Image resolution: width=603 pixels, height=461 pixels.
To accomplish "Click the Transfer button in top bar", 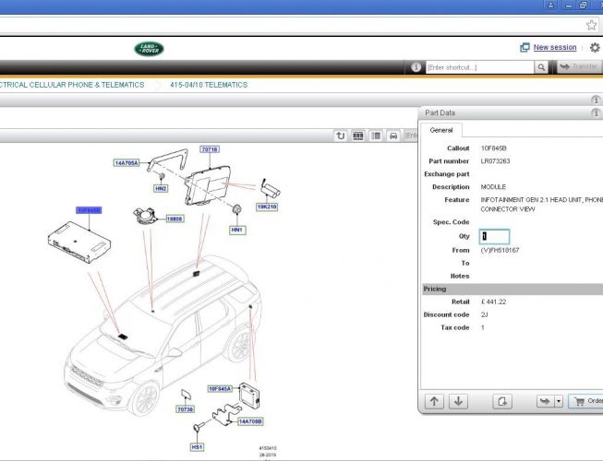I will (x=578, y=66).
